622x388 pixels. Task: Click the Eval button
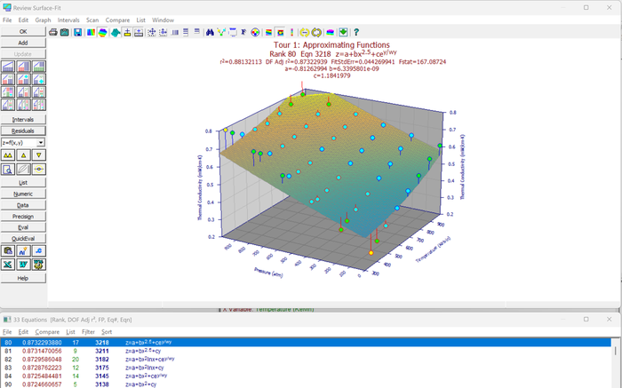click(x=23, y=227)
